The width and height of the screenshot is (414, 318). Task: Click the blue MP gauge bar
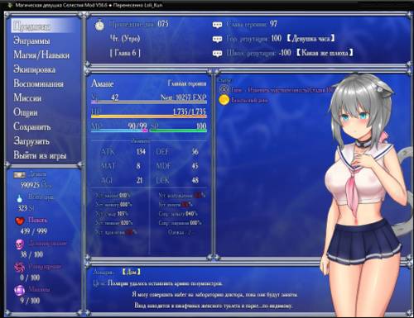click(x=119, y=131)
